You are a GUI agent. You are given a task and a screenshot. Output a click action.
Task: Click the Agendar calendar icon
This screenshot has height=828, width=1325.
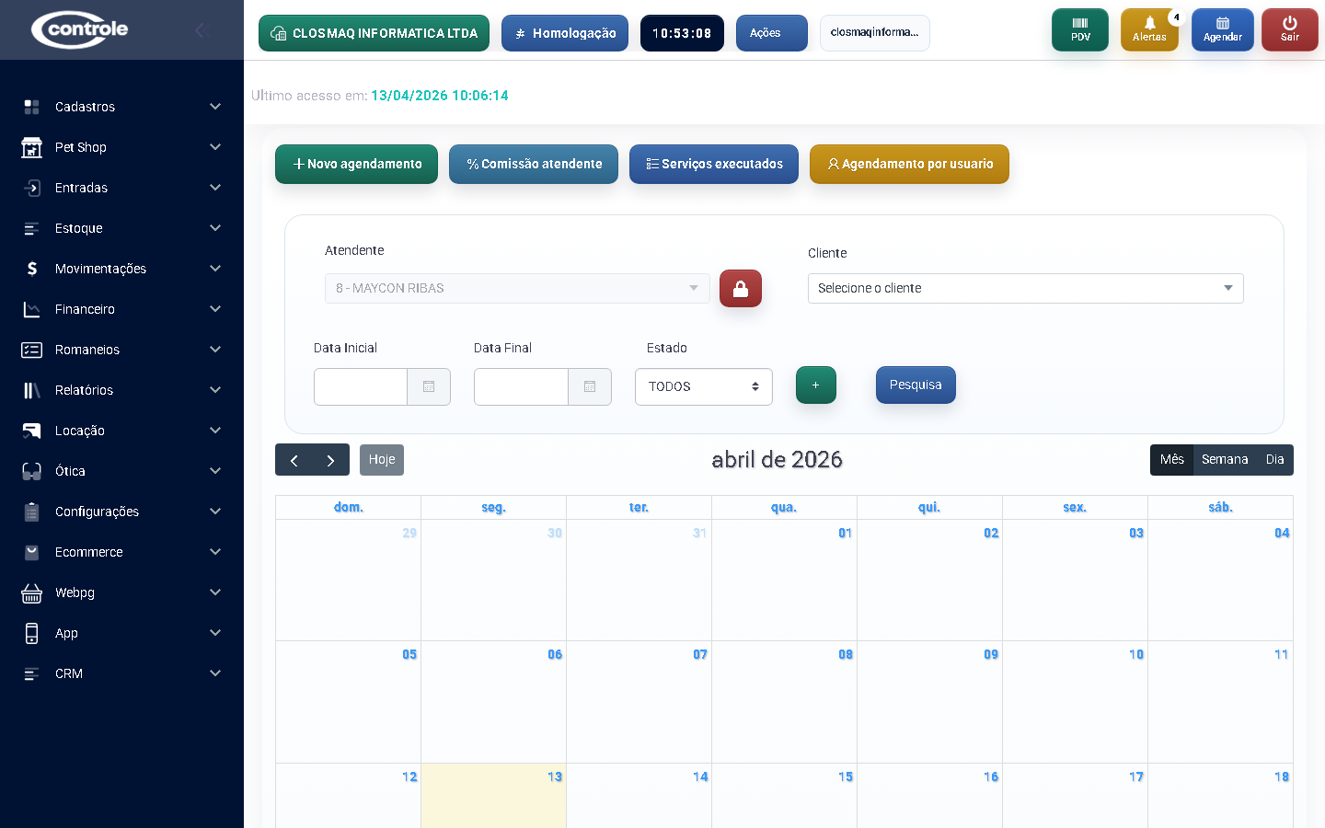(x=1222, y=29)
